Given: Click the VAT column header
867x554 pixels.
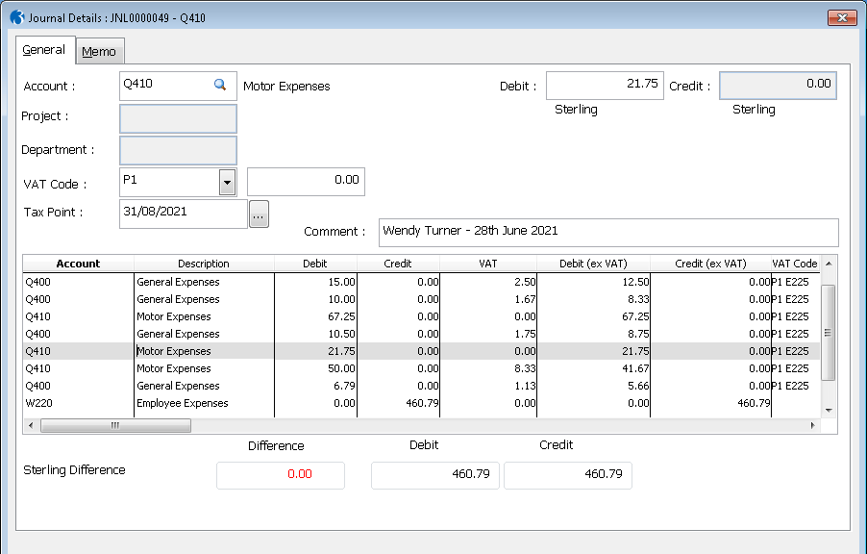Looking at the screenshot, I should coord(487,264).
